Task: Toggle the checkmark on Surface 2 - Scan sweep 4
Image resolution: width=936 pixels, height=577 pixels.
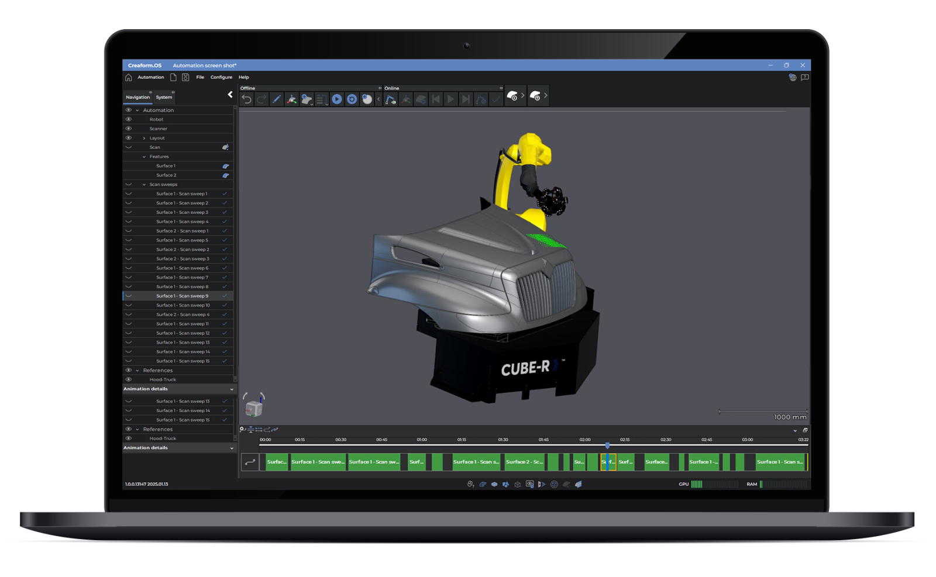Action: pyautogui.click(x=225, y=315)
